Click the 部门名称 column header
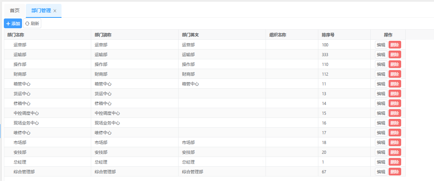Screen dimensions: 434x181 16,35
